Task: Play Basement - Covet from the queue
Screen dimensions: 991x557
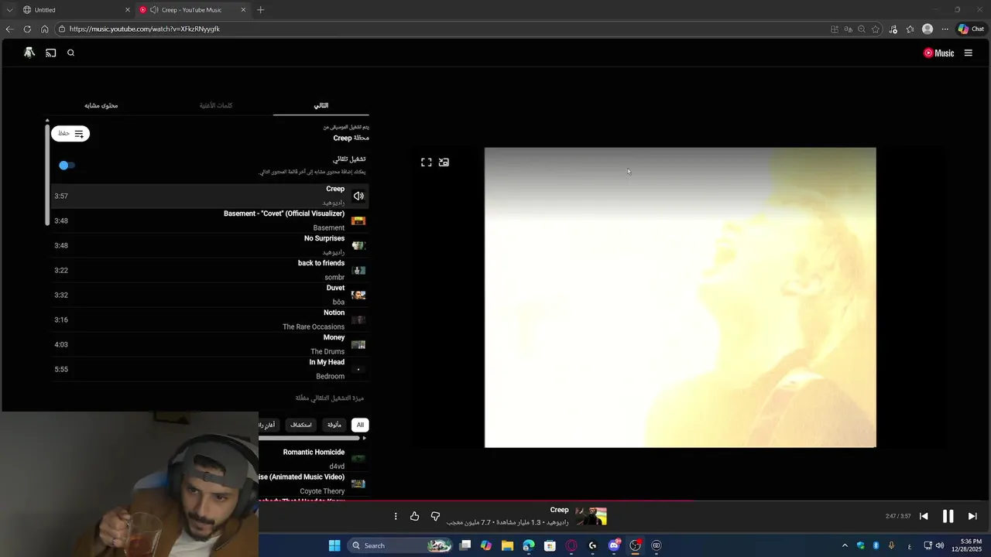Action: (209, 220)
